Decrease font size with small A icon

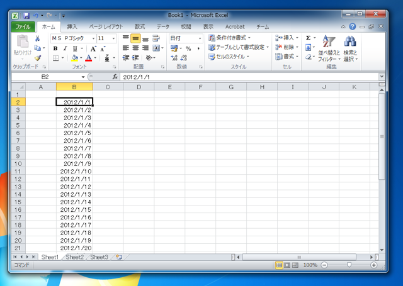(x=103, y=48)
